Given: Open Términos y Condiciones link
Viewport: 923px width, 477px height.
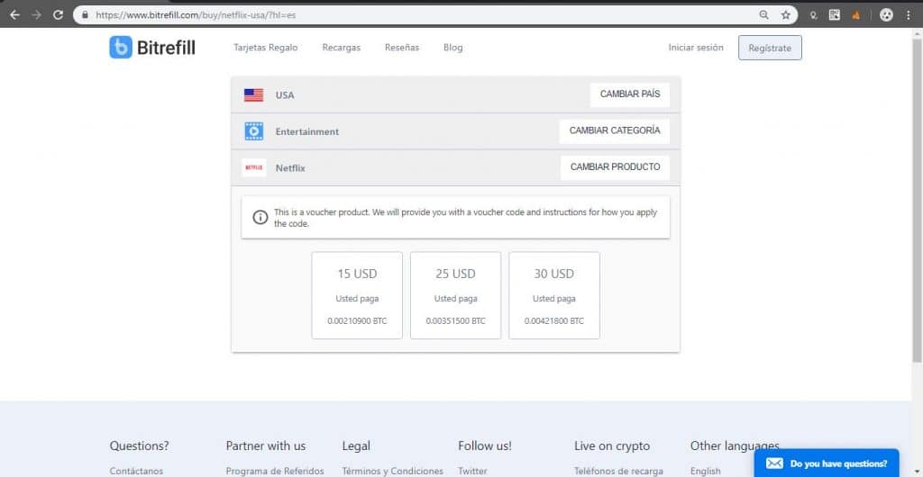Looking at the screenshot, I should tap(393, 471).
